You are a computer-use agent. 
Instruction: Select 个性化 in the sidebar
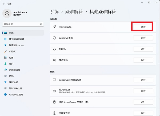(12, 51)
